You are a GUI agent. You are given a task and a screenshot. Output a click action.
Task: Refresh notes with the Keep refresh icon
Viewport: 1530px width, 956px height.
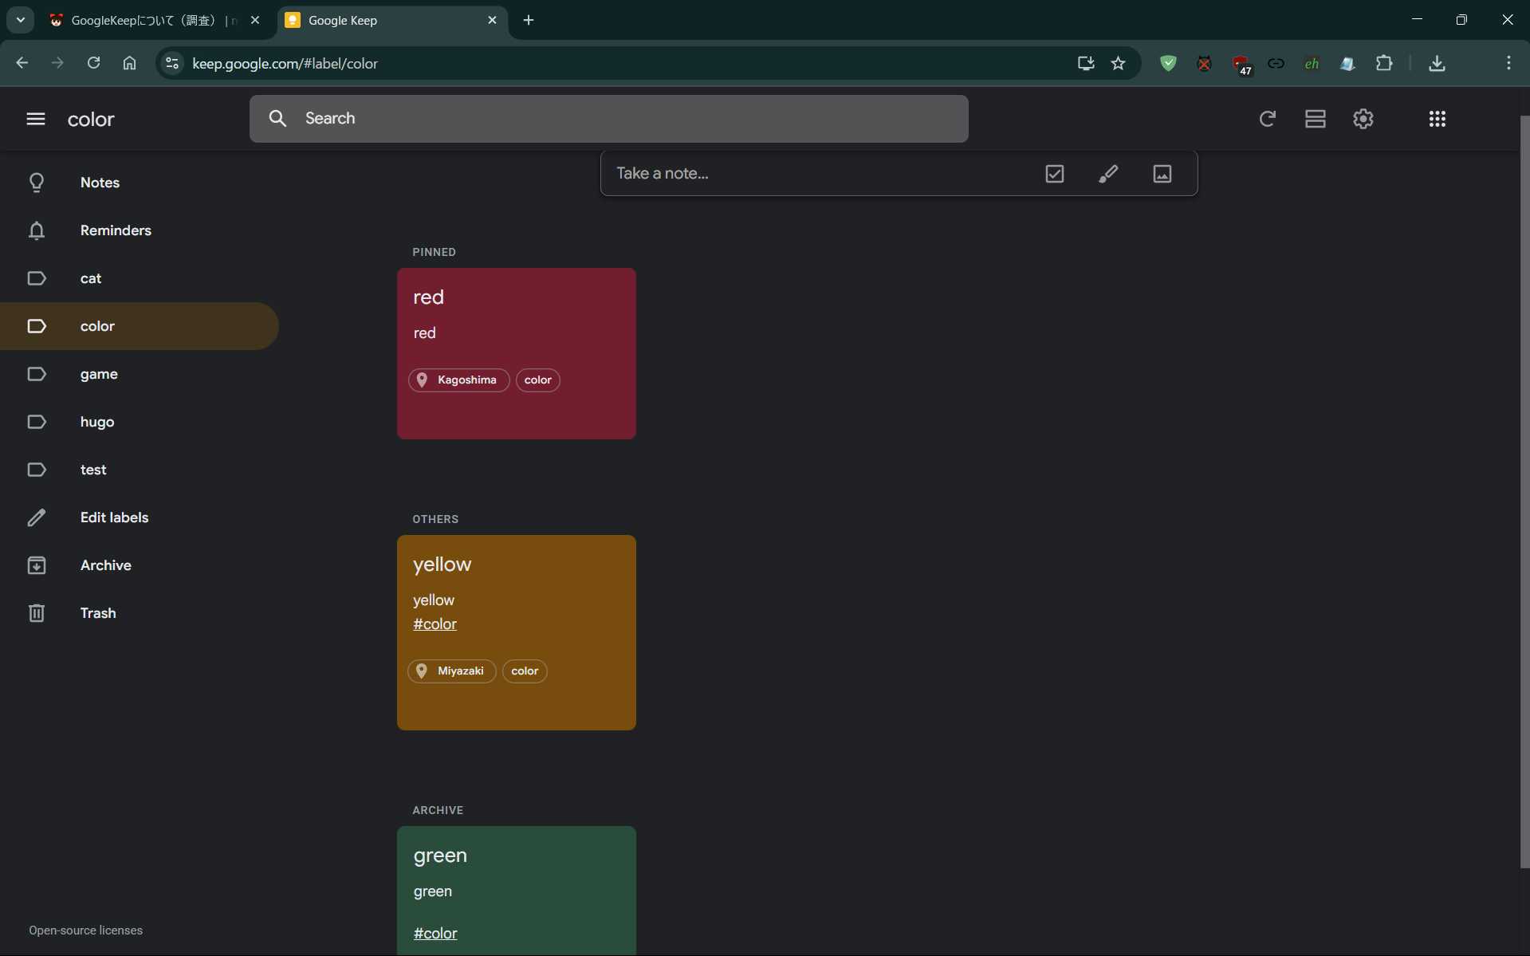click(x=1267, y=119)
